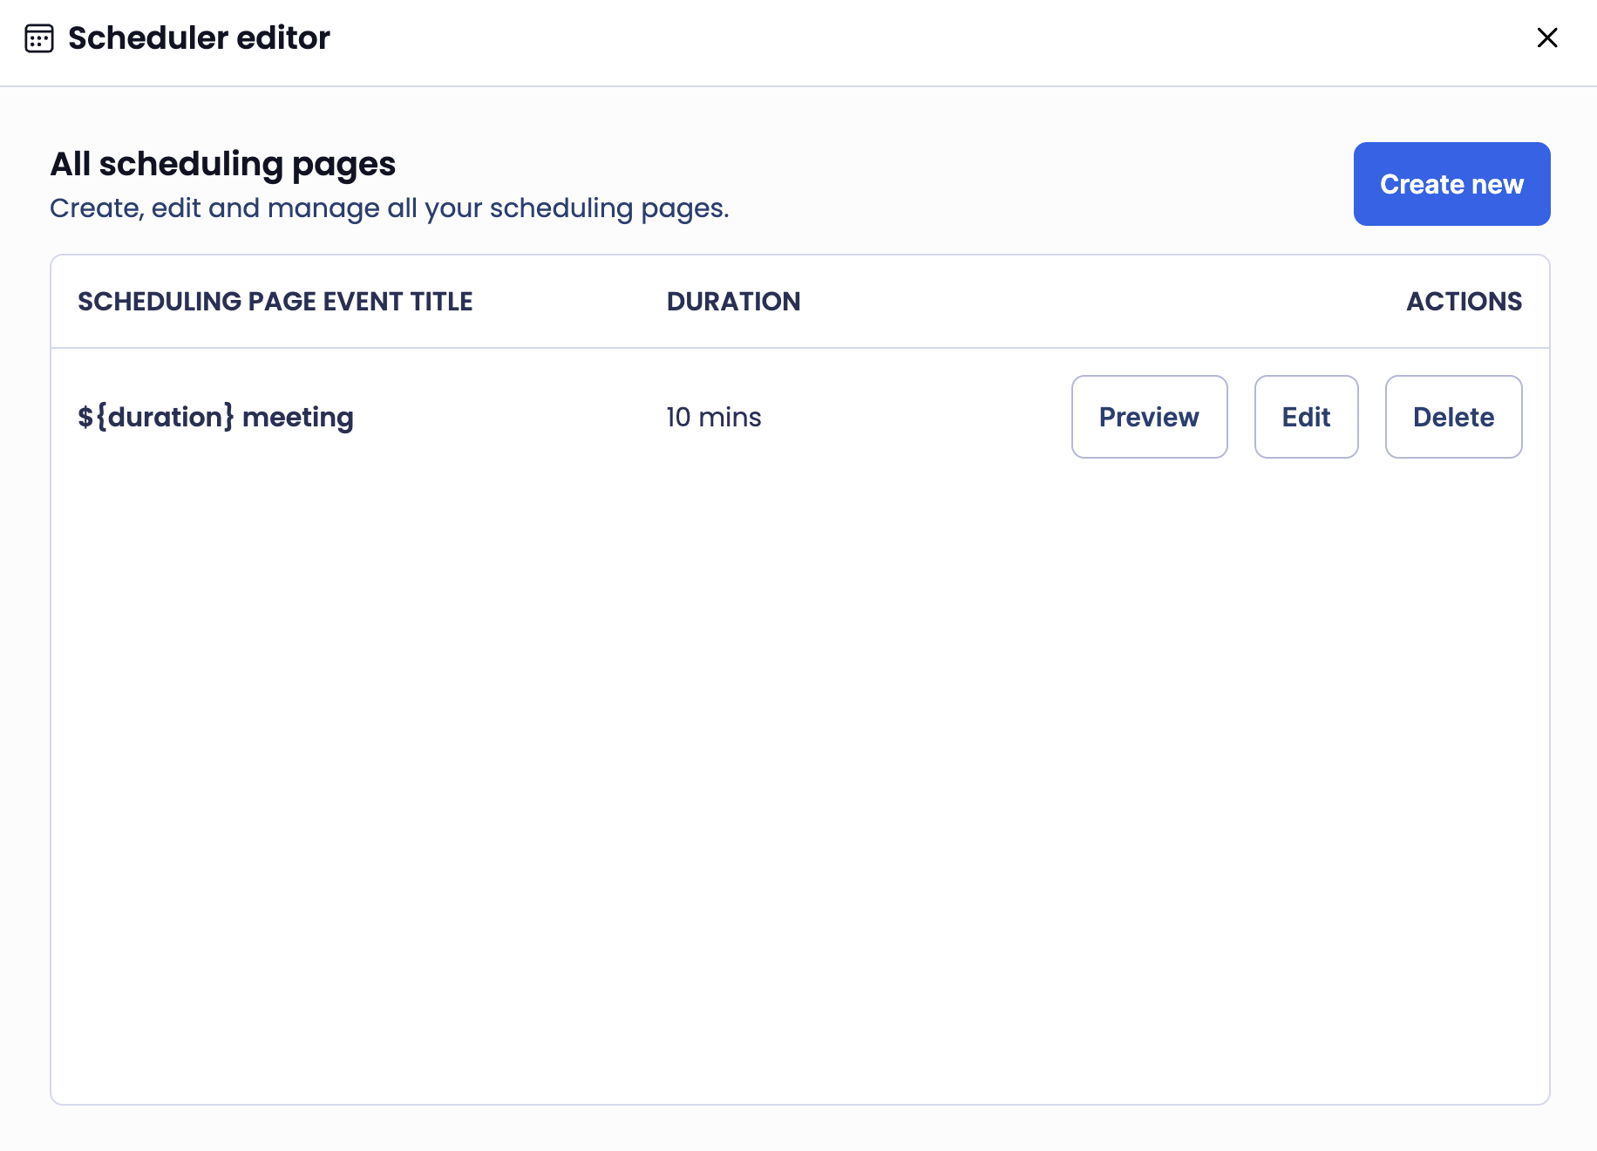Select the scheduling pages table row
This screenshot has height=1151, width=1597.
523,417
